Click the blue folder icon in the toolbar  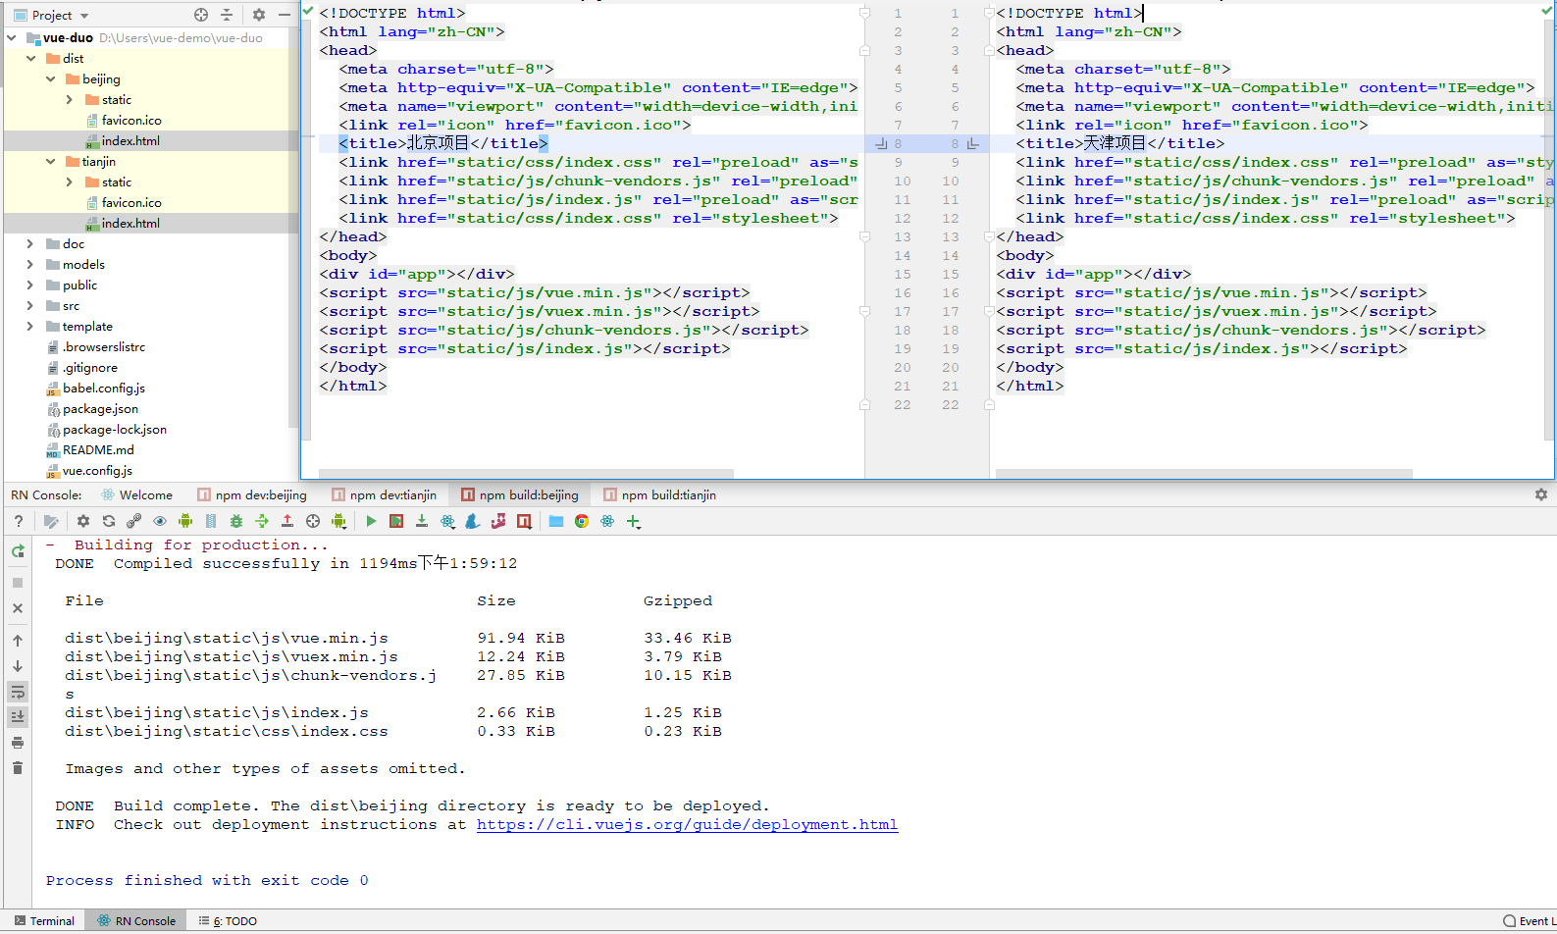[x=556, y=521]
